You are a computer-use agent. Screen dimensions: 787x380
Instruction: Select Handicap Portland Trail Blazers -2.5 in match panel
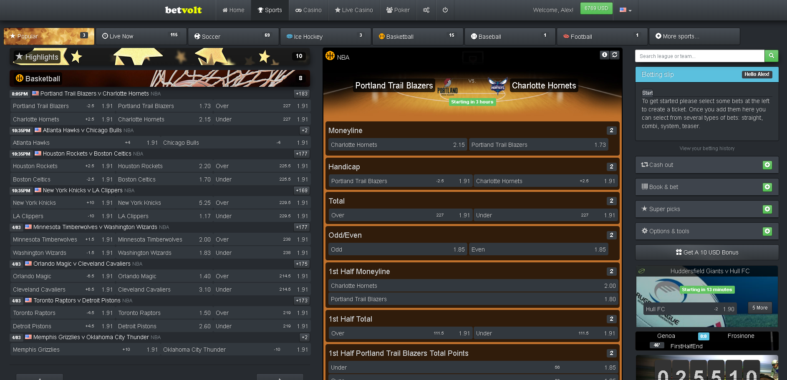(x=400, y=181)
